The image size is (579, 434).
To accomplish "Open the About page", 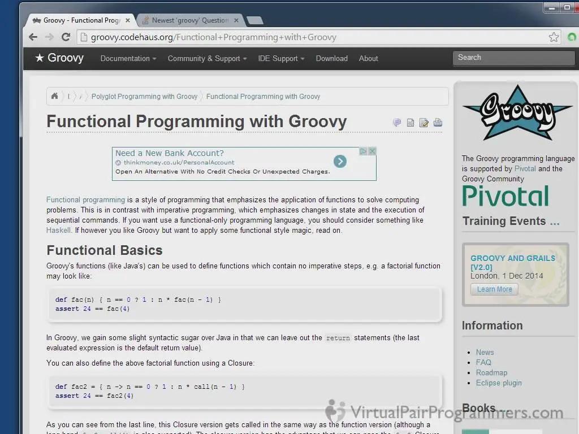I will pyautogui.click(x=368, y=58).
